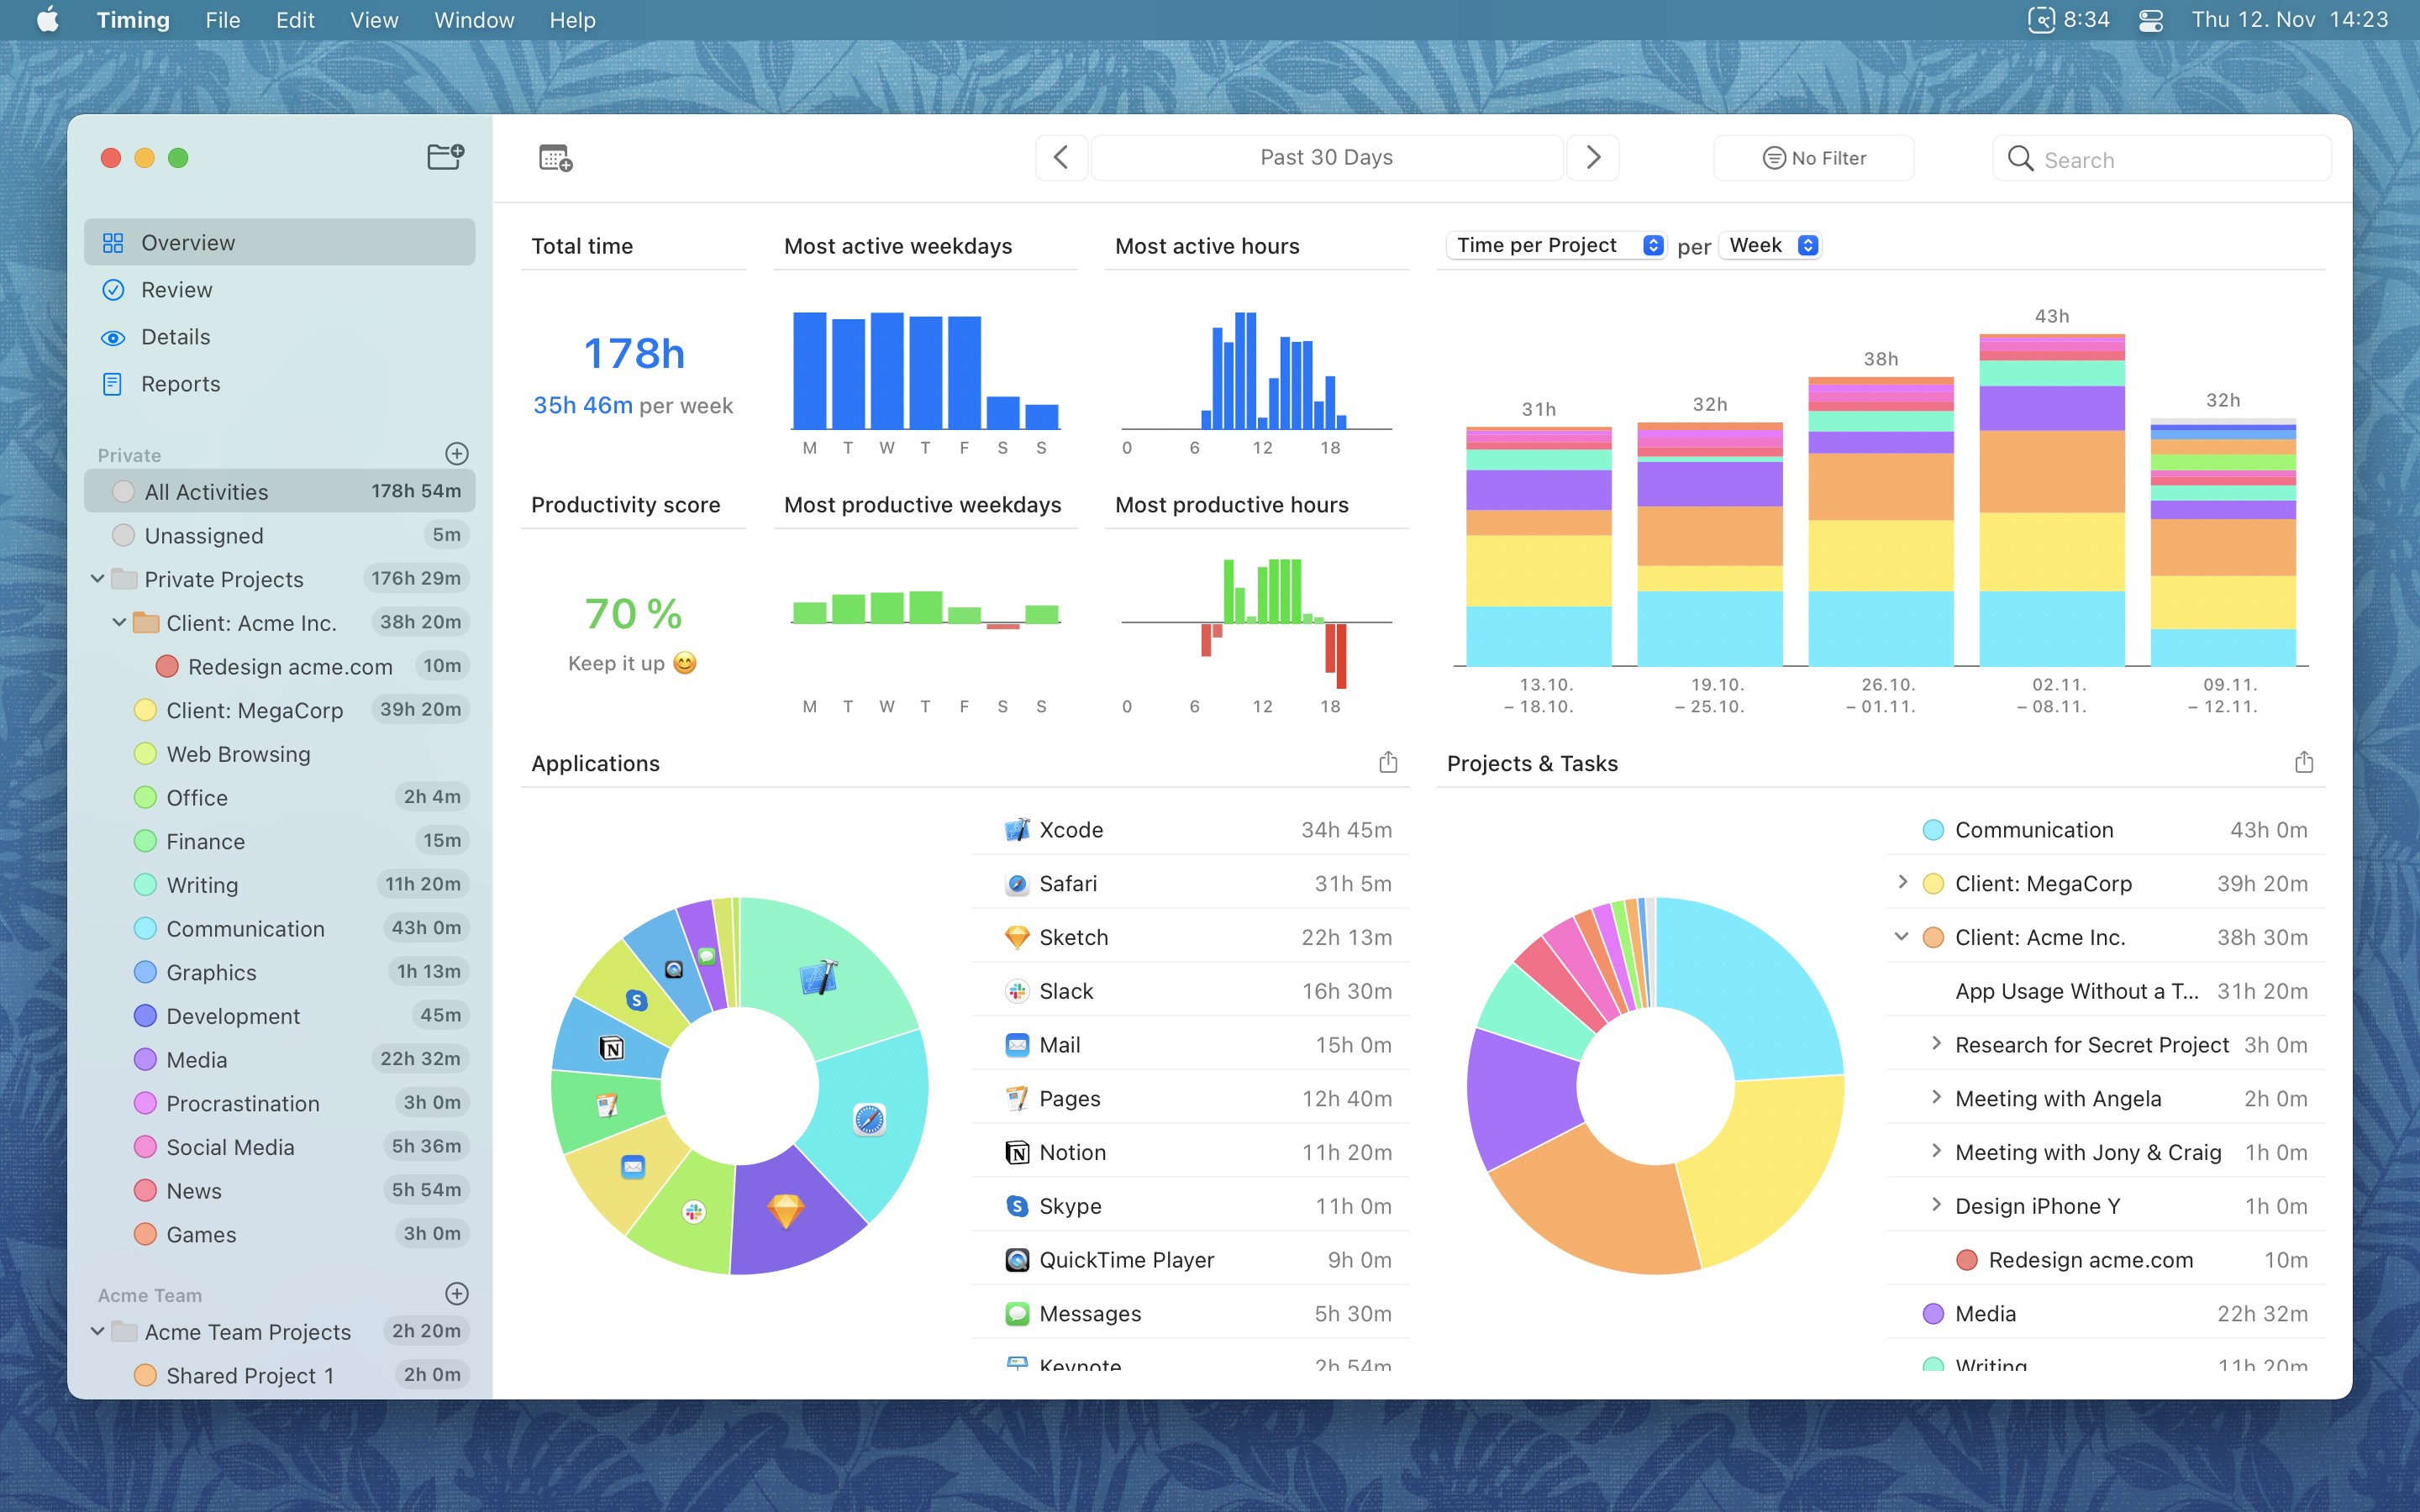Expand the Acme Team Projects folder

pos(96,1331)
